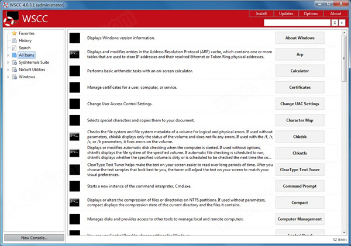The image size is (351, 246).
Task: Click the Favorites star icon
Action: point(14,34)
